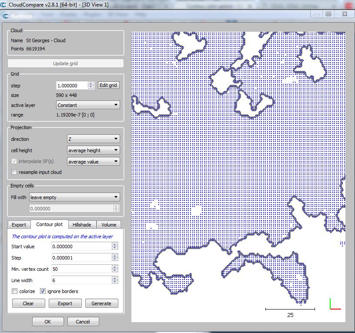
Task: Click the XYZ axis orientation marker
Action: point(335,304)
